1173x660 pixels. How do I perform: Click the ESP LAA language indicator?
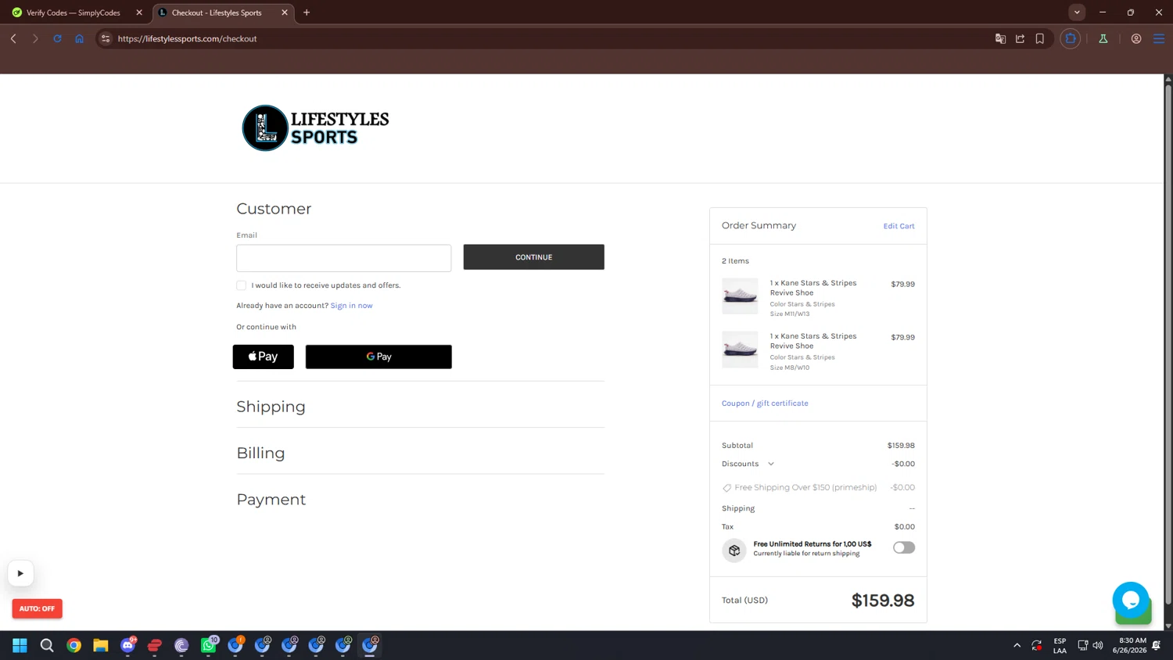pyautogui.click(x=1060, y=645)
